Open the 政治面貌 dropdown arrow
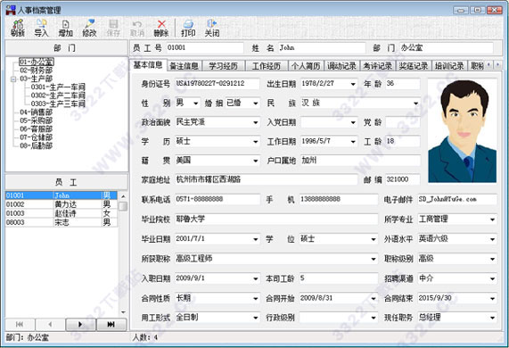Screen dimensions: 509x348 (x=256, y=122)
